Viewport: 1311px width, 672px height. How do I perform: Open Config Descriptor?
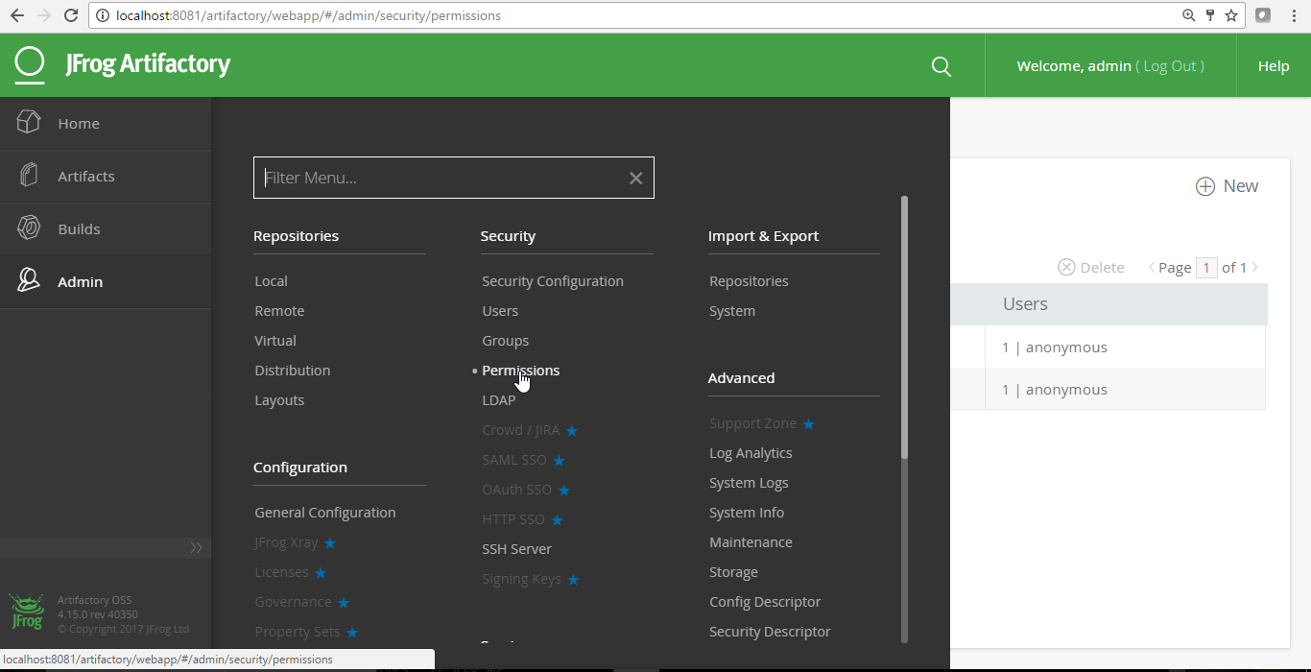click(766, 602)
